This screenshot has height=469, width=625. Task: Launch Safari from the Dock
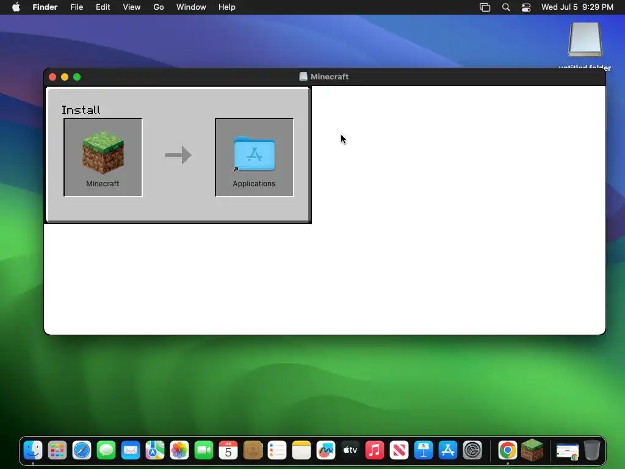click(x=82, y=450)
